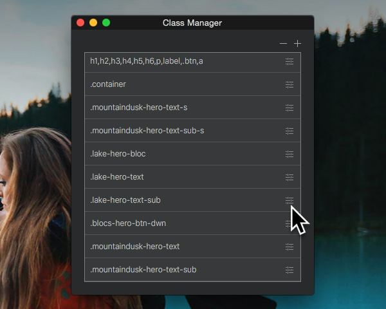Select the .container class row
Viewport: 386px width, 309px height.
click(x=192, y=84)
